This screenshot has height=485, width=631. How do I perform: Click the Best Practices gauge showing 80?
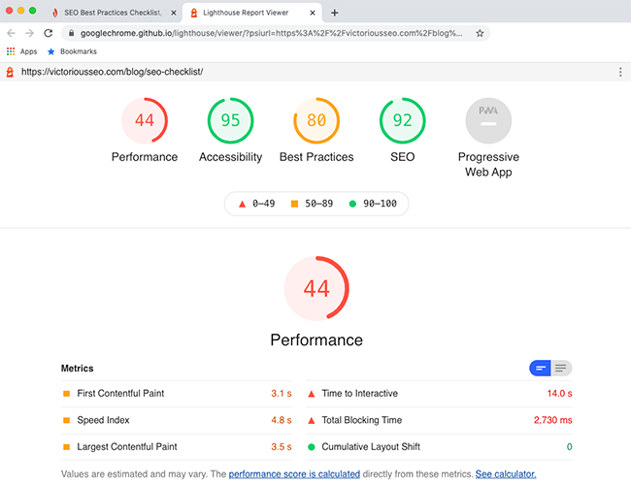(315, 121)
